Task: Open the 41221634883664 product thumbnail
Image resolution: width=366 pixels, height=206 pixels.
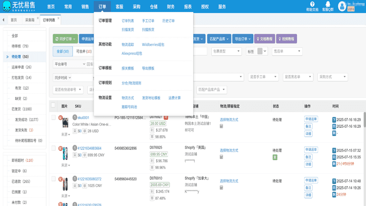Action: tap(65, 153)
